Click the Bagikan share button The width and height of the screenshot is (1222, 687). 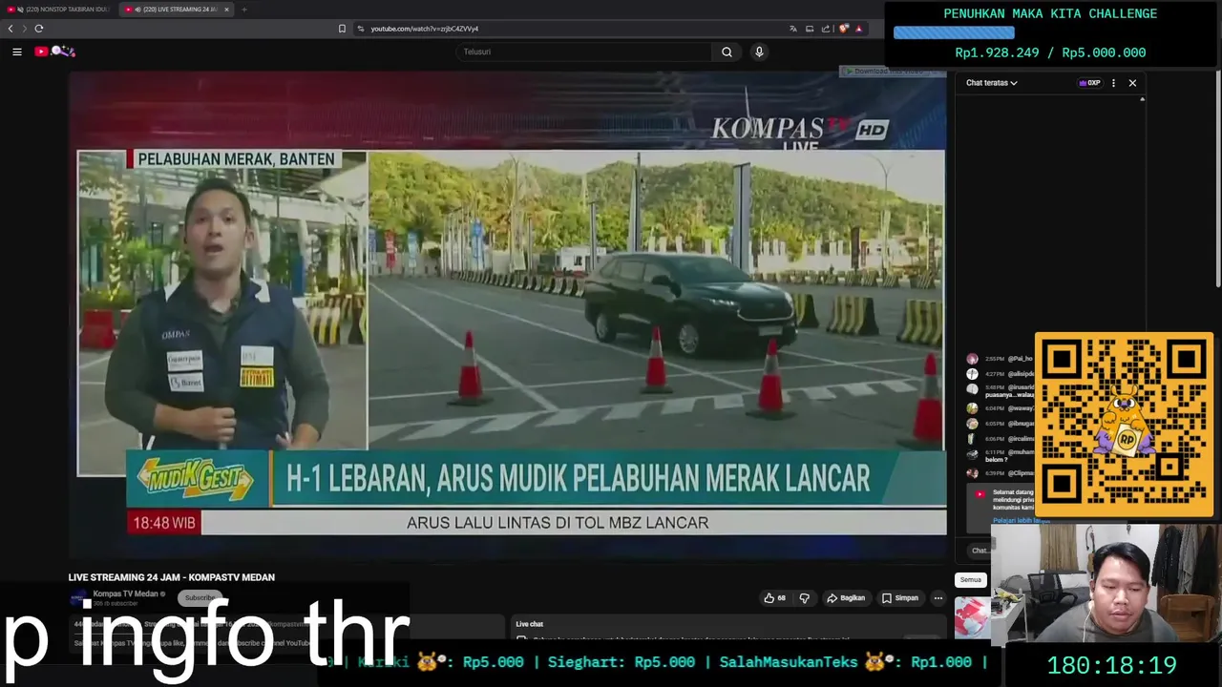[846, 598]
